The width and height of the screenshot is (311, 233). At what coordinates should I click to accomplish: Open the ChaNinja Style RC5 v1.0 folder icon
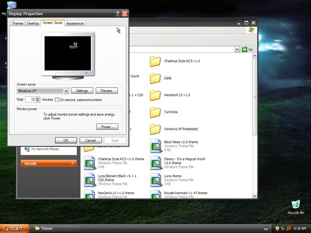(155, 61)
